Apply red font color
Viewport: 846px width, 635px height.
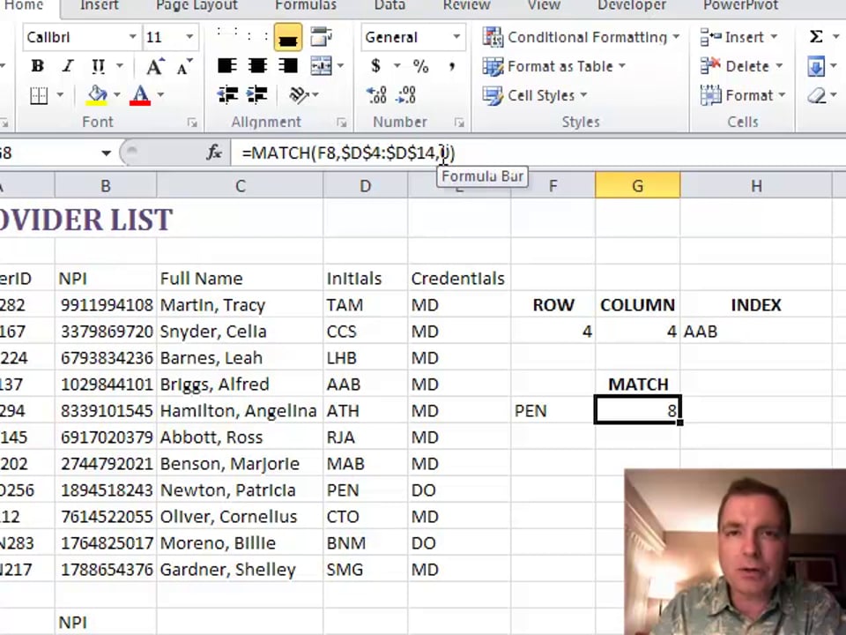(140, 95)
